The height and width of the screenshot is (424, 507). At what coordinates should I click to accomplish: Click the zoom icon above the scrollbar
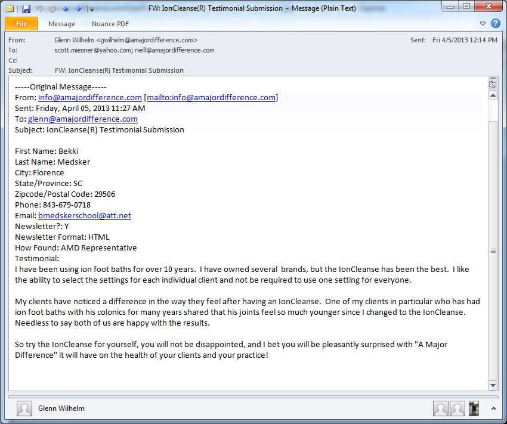[493, 85]
